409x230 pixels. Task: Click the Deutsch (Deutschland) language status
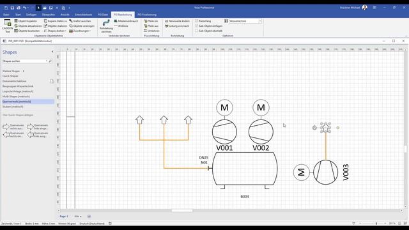[x=92, y=224]
